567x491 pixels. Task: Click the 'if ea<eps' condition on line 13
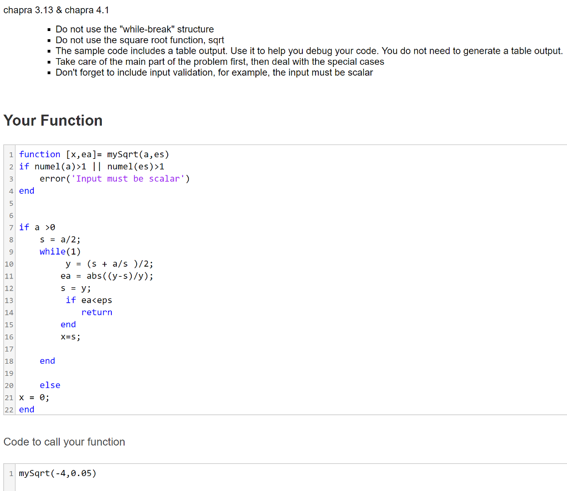point(89,299)
